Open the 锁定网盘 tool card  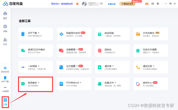[x=112, y=34]
